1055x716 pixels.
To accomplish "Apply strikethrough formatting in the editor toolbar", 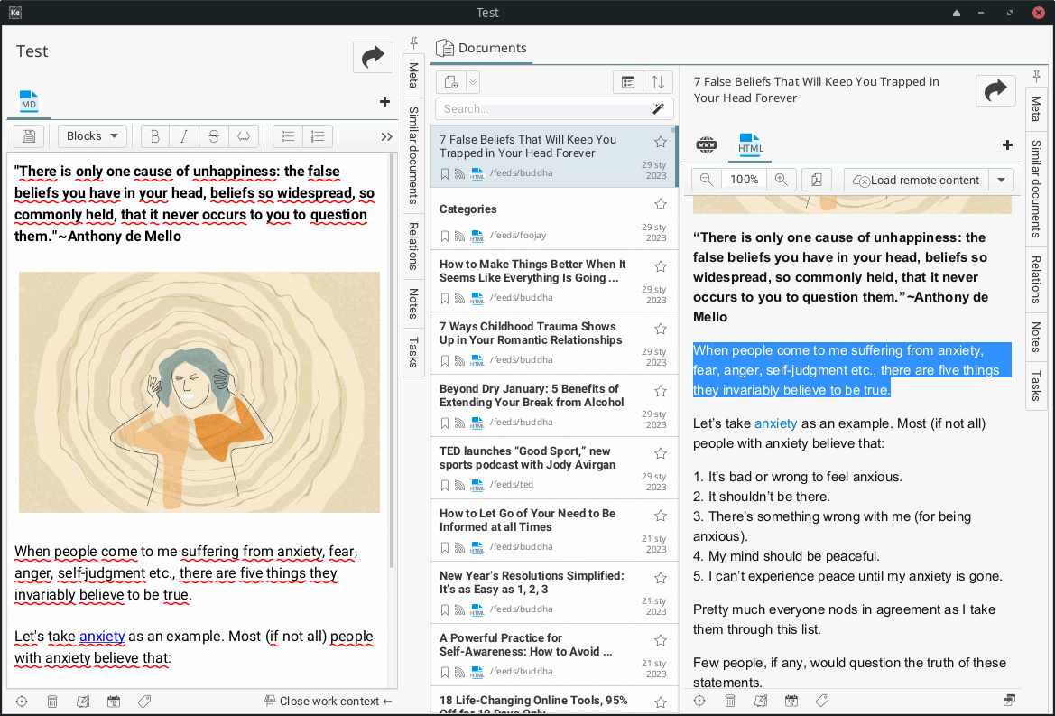I will click(213, 136).
